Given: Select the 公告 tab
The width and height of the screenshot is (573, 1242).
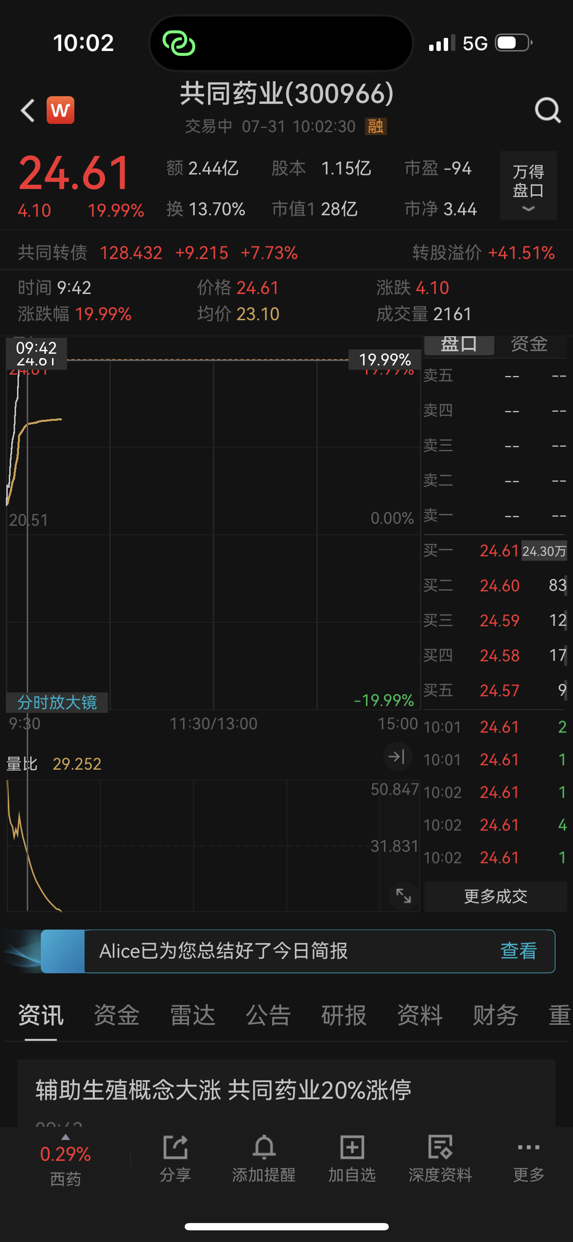Looking at the screenshot, I should [x=268, y=1016].
